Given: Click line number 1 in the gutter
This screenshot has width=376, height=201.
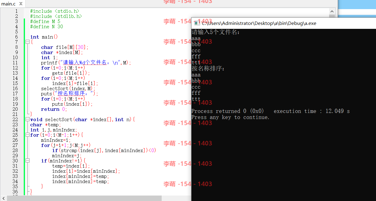Looking at the screenshot, I should pos(16,11).
